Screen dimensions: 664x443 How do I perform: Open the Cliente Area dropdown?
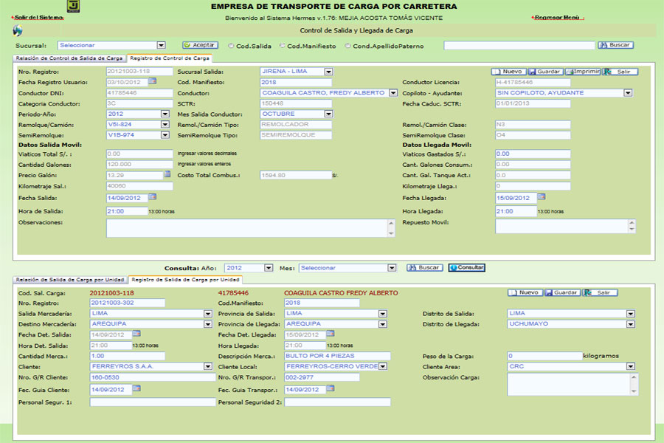pyautogui.click(x=630, y=366)
